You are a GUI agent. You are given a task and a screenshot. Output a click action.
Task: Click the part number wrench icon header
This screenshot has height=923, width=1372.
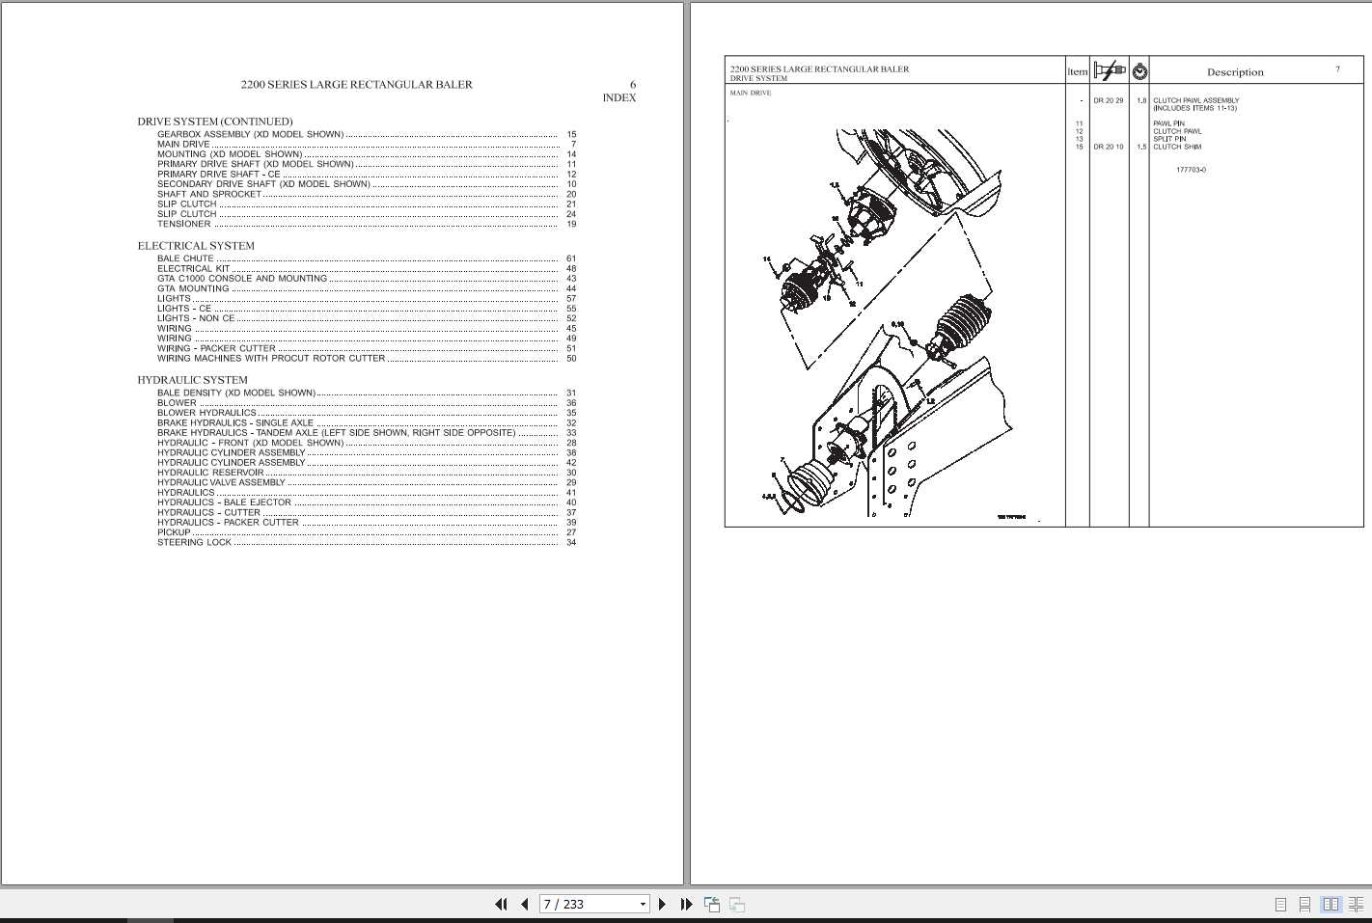1110,70
